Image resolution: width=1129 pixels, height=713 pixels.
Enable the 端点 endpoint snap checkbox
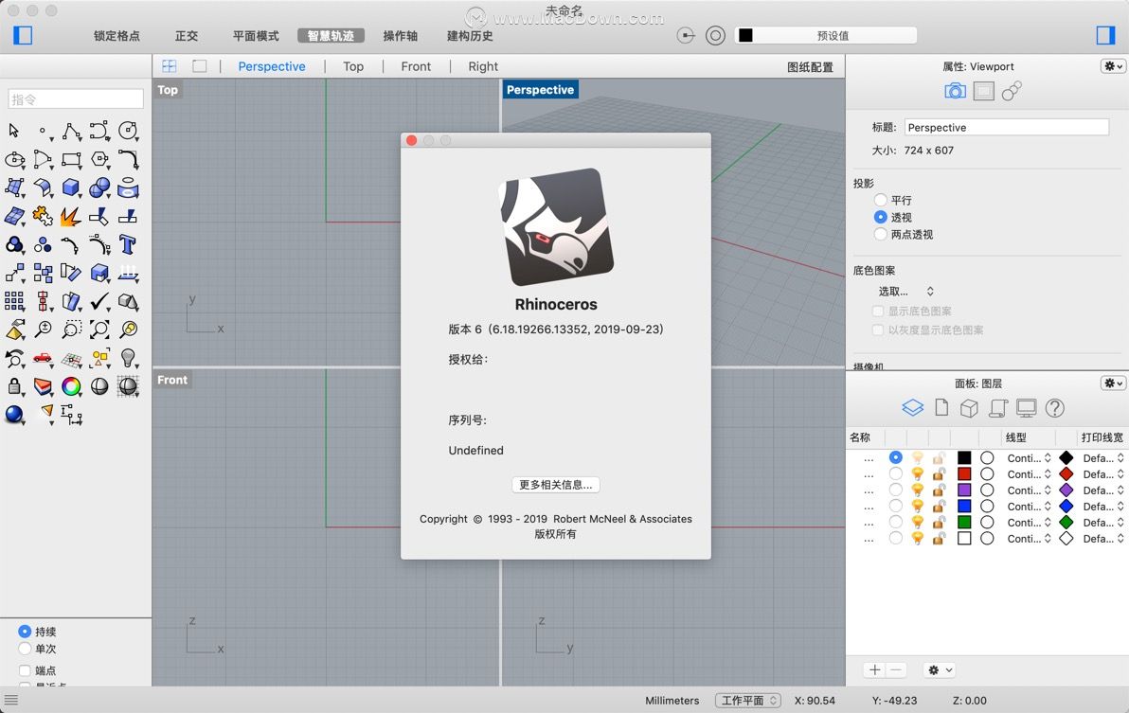[25, 669]
